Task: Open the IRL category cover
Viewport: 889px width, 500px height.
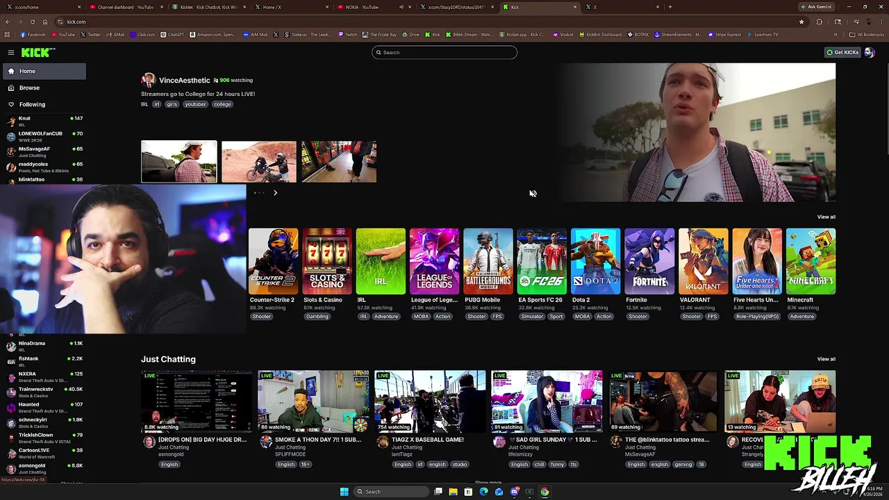Action: pyautogui.click(x=381, y=261)
